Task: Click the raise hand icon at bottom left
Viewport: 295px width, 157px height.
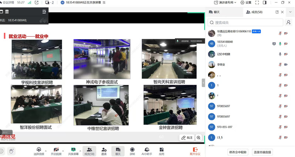Action: point(11,151)
